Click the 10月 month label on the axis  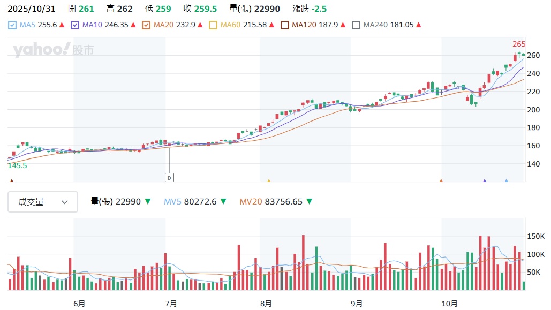450,303
